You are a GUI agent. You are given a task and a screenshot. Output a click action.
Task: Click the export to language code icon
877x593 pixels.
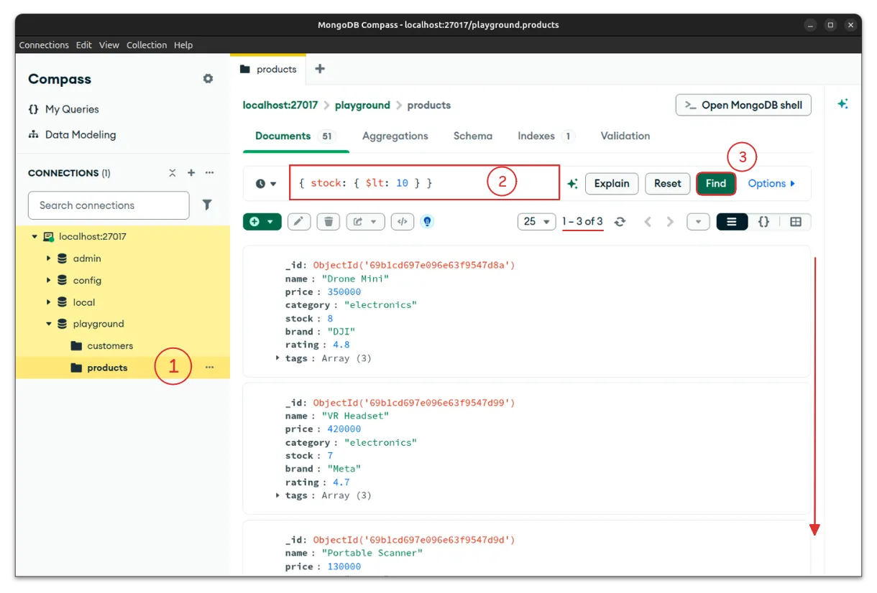pyautogui.click(x=402, y=222)
